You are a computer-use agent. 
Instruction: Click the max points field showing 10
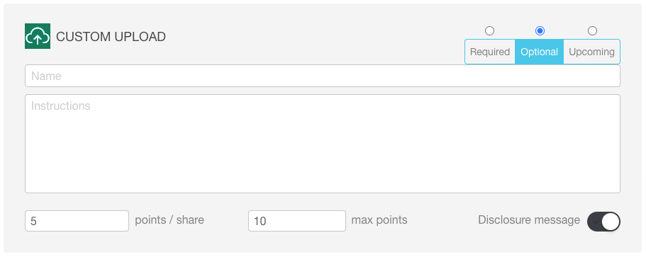pos(297,221)
